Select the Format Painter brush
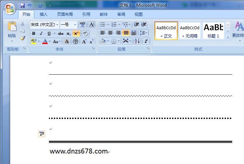This screenshot has width=244, height=164. [23, 38]
